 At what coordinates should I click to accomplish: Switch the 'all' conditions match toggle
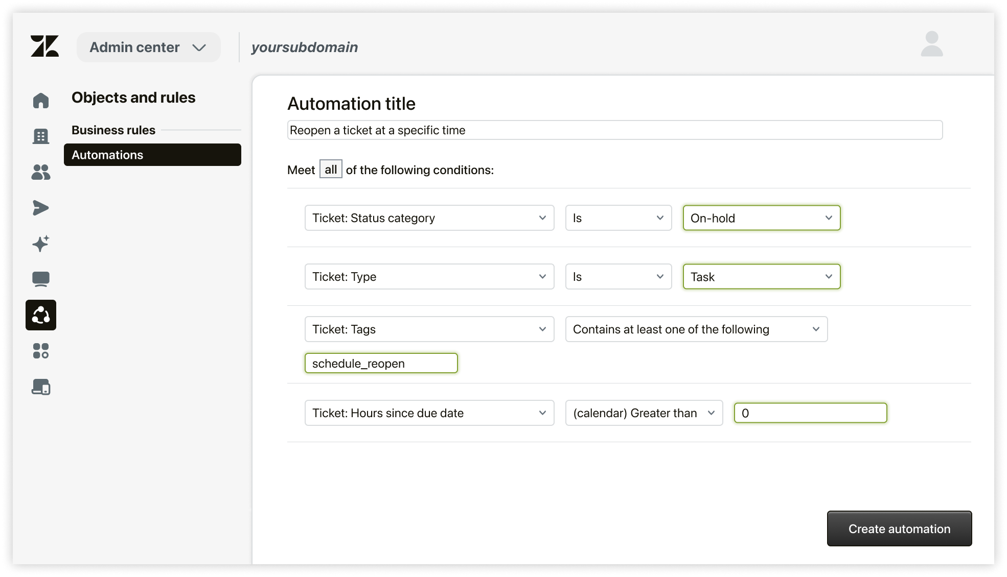pyautogui.click(x=330, y=169)
